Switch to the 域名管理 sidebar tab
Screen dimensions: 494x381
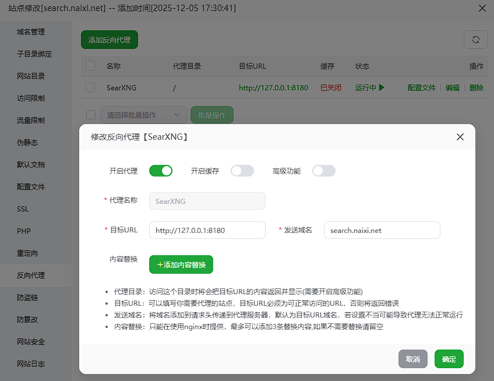click(30, 32)
